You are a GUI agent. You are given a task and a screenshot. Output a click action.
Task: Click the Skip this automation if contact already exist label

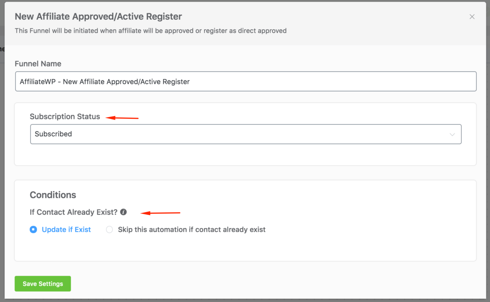(x=192, y=229)
